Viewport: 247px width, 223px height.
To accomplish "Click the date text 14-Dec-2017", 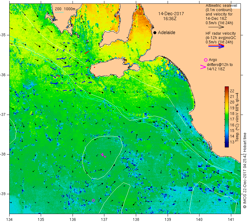I will (171, 14).
